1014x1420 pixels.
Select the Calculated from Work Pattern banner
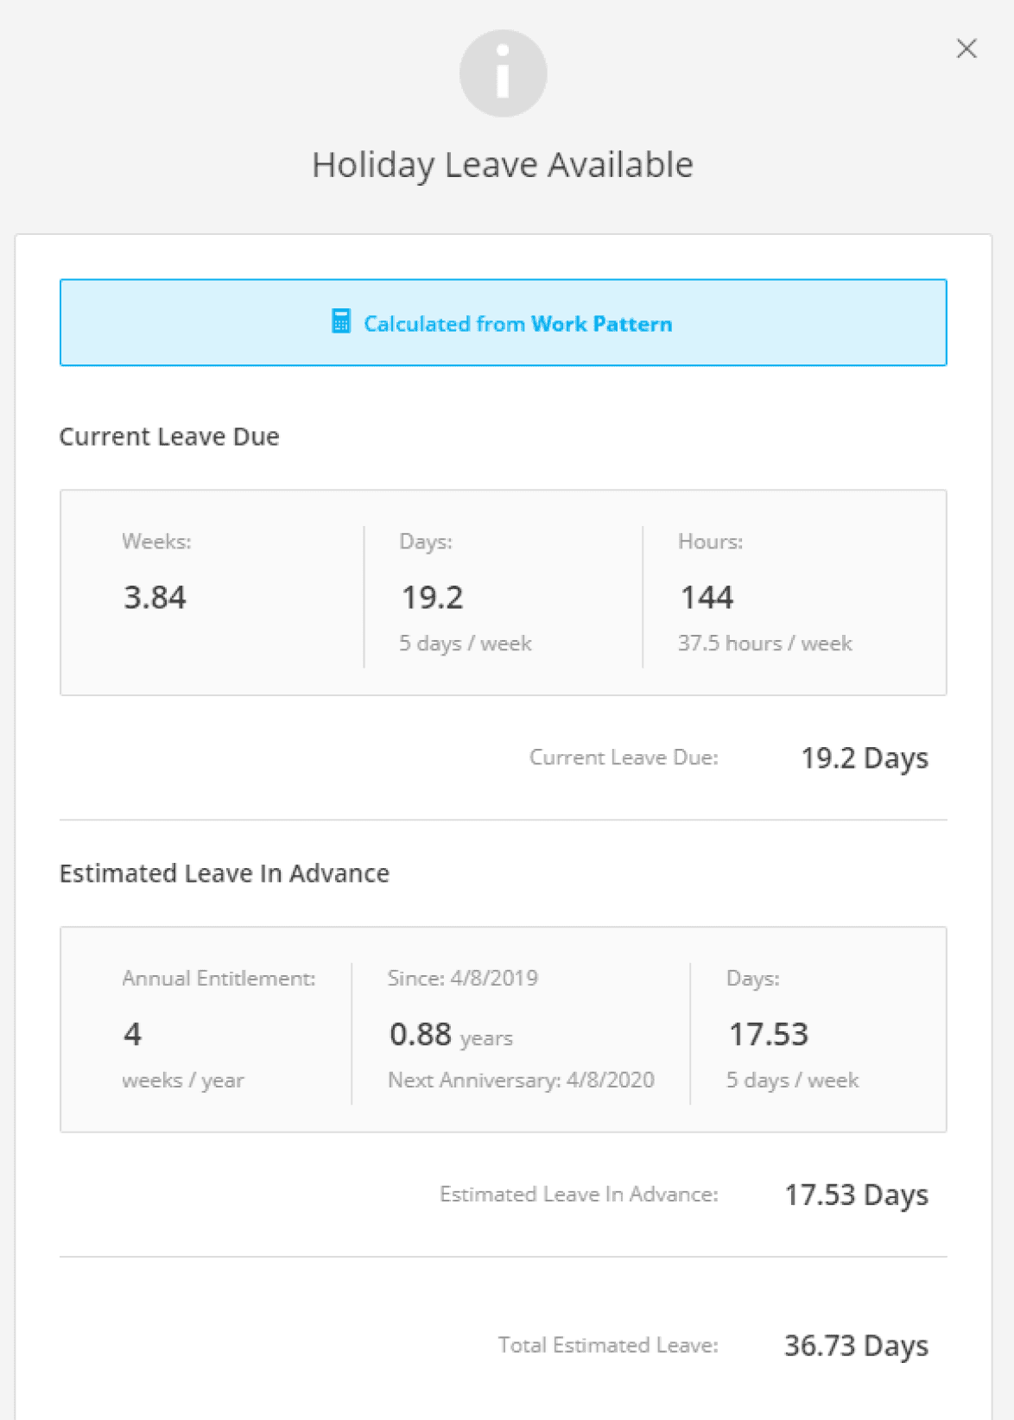[x=504, y=322]
